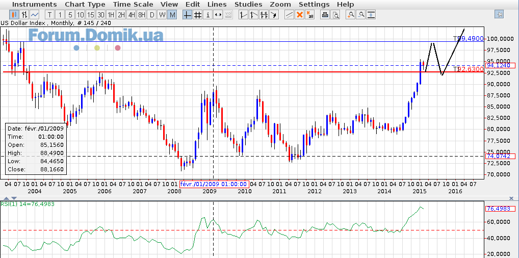Click the US Dollar Index chart title
Viewport: 519px width, 258px height.
[55, 23]
